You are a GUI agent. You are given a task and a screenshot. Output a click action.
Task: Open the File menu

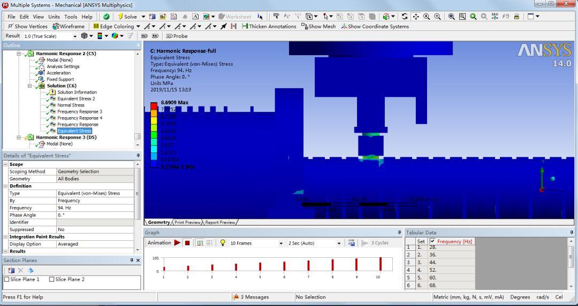(x=11, y=17)
